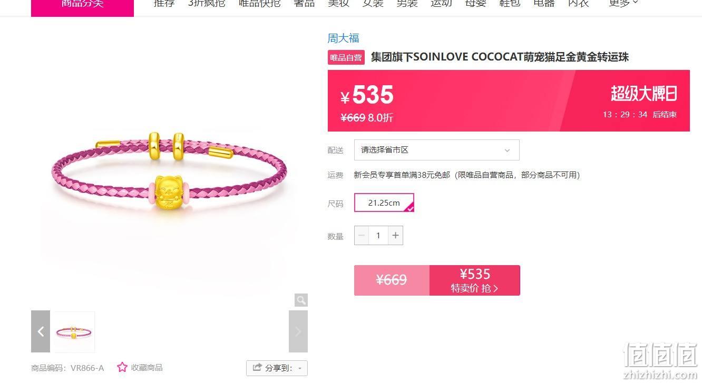Click the ¥535 特卖价 抢 button

474,280
